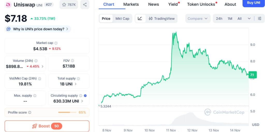Screen dimensions: 265x132
Task: Click Total supply info icon
Action: [78, 78]
